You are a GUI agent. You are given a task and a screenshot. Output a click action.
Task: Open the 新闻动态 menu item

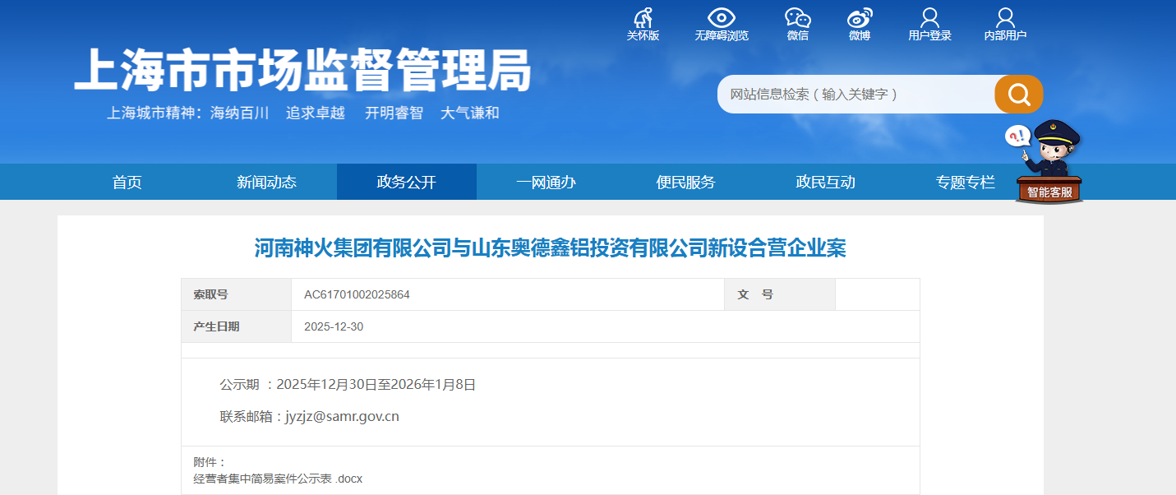point(266,183)
